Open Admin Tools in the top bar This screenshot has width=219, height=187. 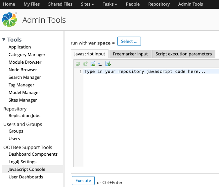click(191, 4)
